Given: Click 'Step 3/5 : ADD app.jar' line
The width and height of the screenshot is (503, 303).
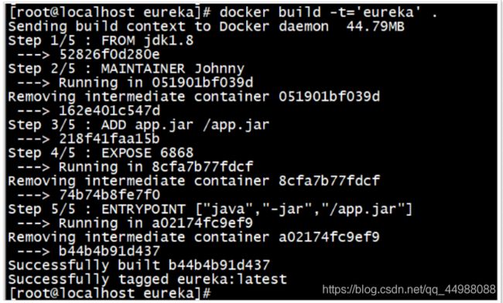Looking at the screenshot, I should click(139, 125).
